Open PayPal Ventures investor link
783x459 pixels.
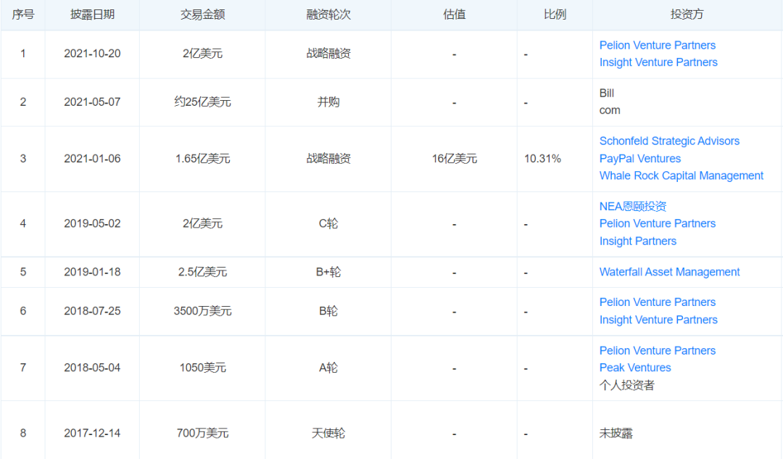pyautogui.click(x=639, y=159)
